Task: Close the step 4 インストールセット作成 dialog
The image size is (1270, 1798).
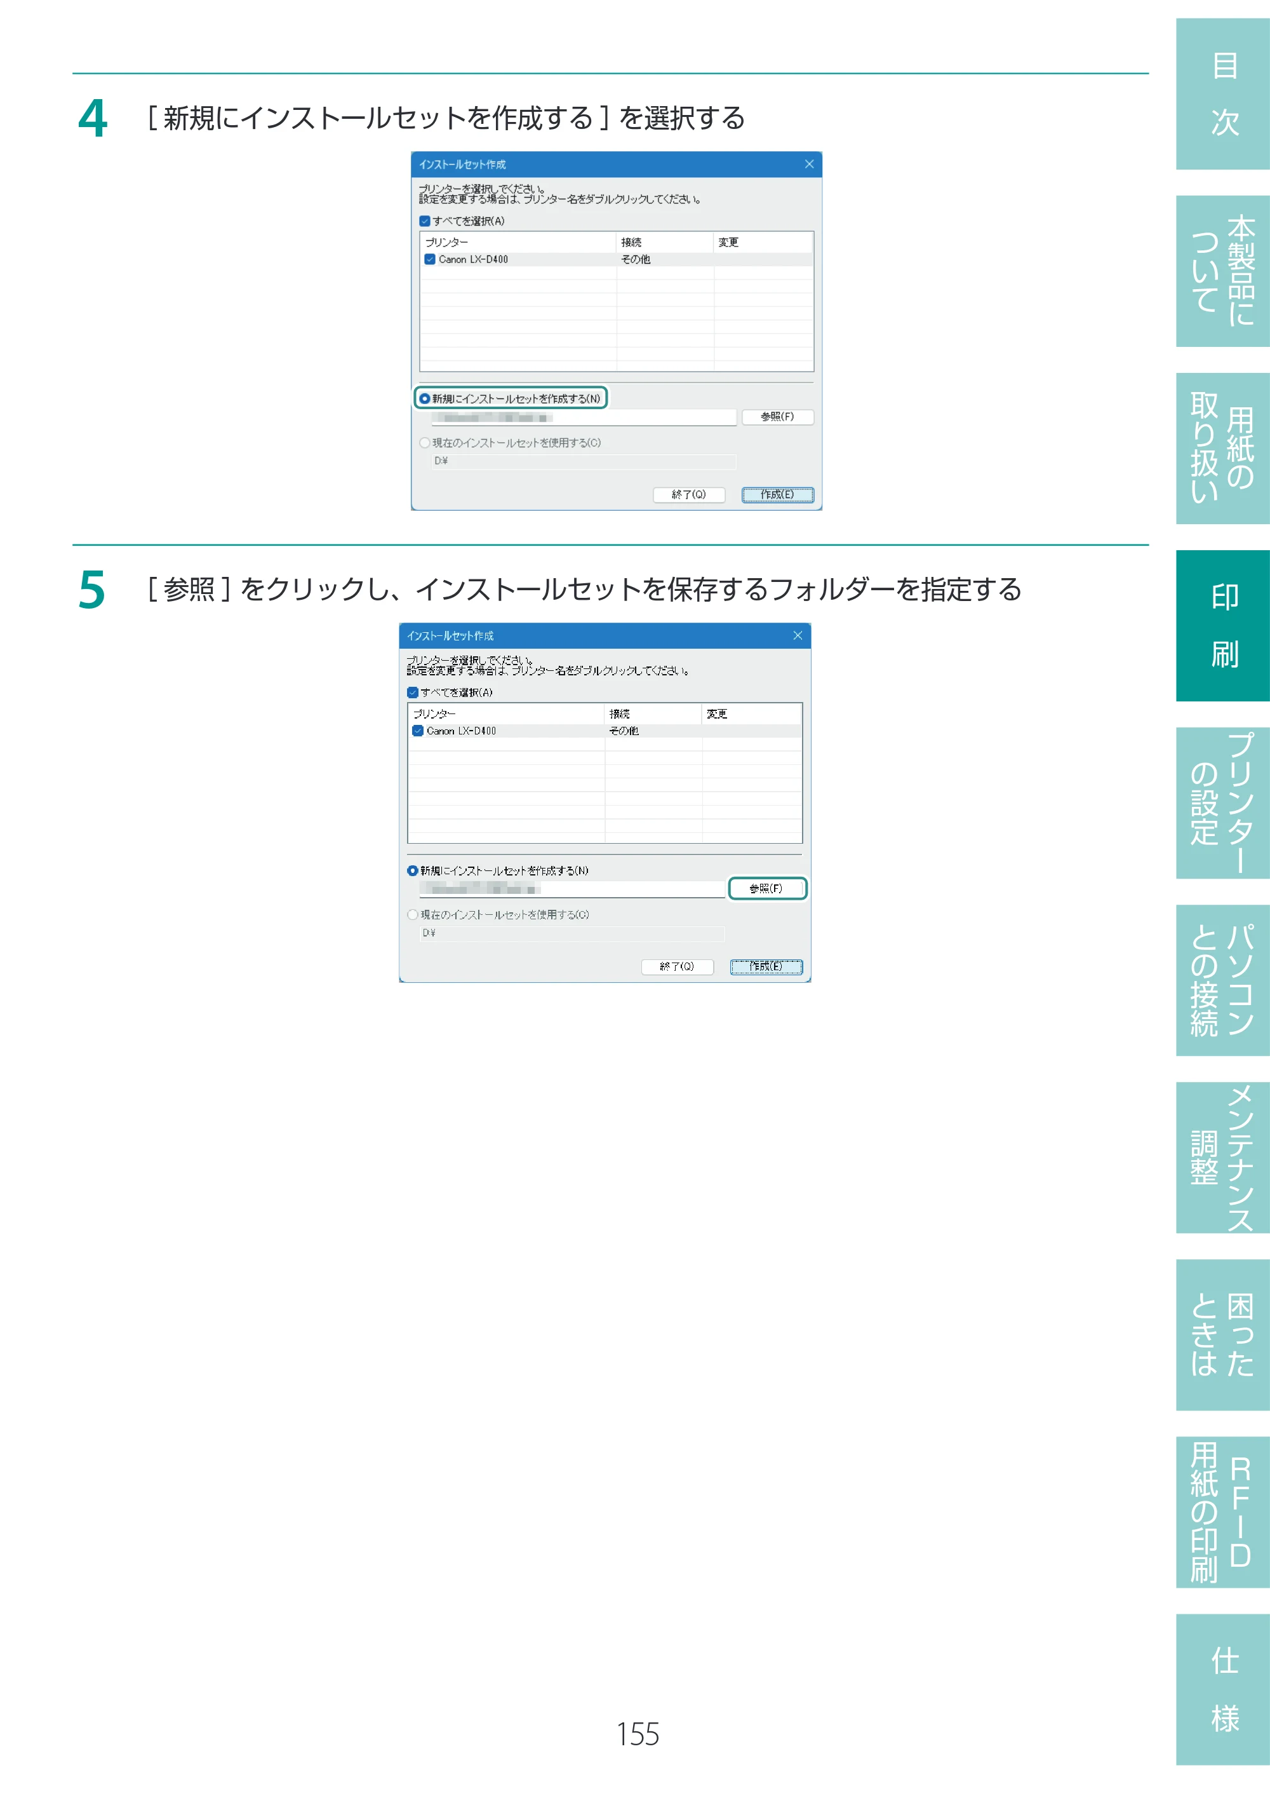Action: [x=809, y=165]
